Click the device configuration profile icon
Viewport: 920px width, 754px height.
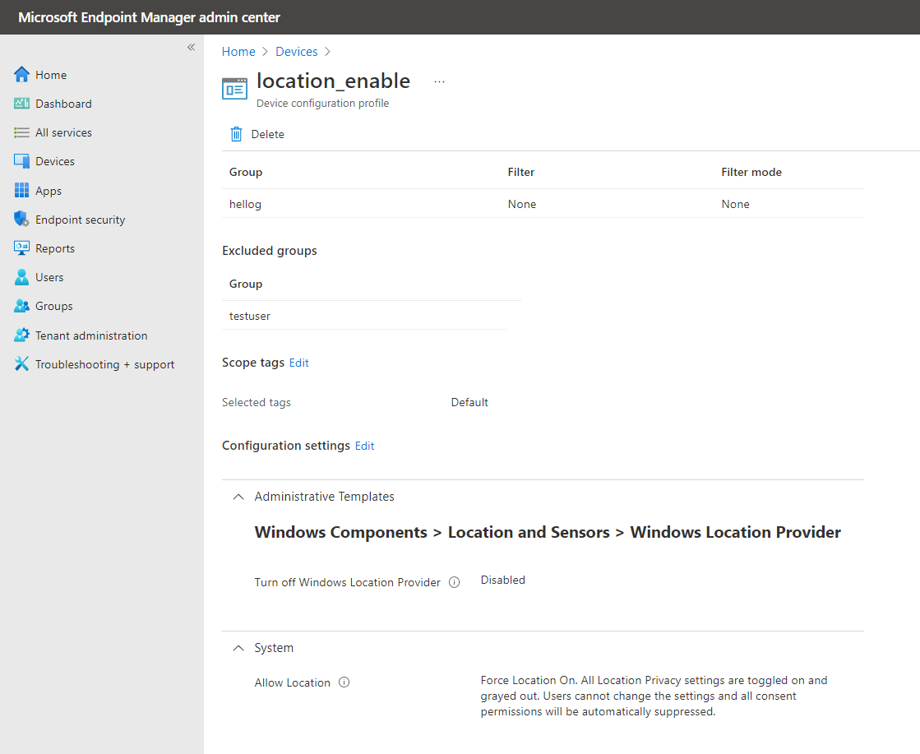pos(234,89)
